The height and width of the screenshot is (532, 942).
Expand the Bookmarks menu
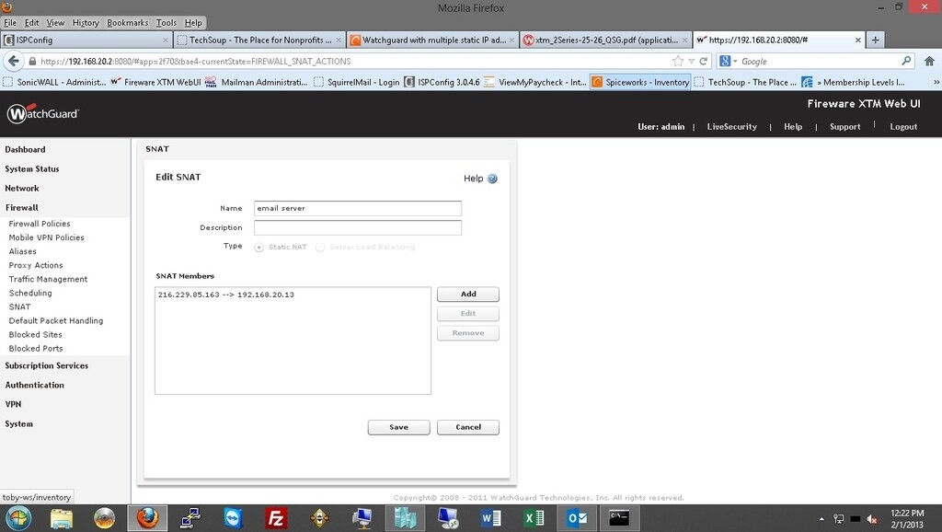coord(128,22)
